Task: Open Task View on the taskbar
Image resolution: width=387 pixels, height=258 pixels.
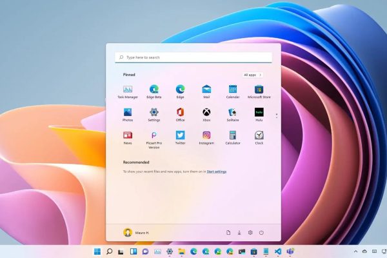Action: tap(121, 252)
